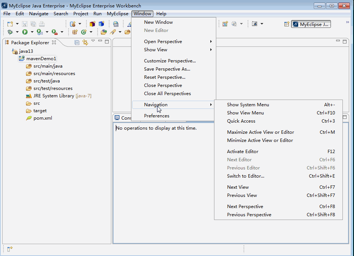Open Package Explorer view menu triangle
The image size is (354, 256).
[x=93, y=41]
